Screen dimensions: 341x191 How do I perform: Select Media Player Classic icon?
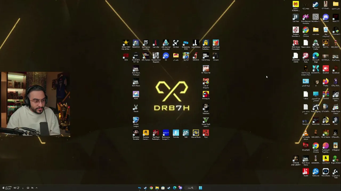click(x=336, y=109)
